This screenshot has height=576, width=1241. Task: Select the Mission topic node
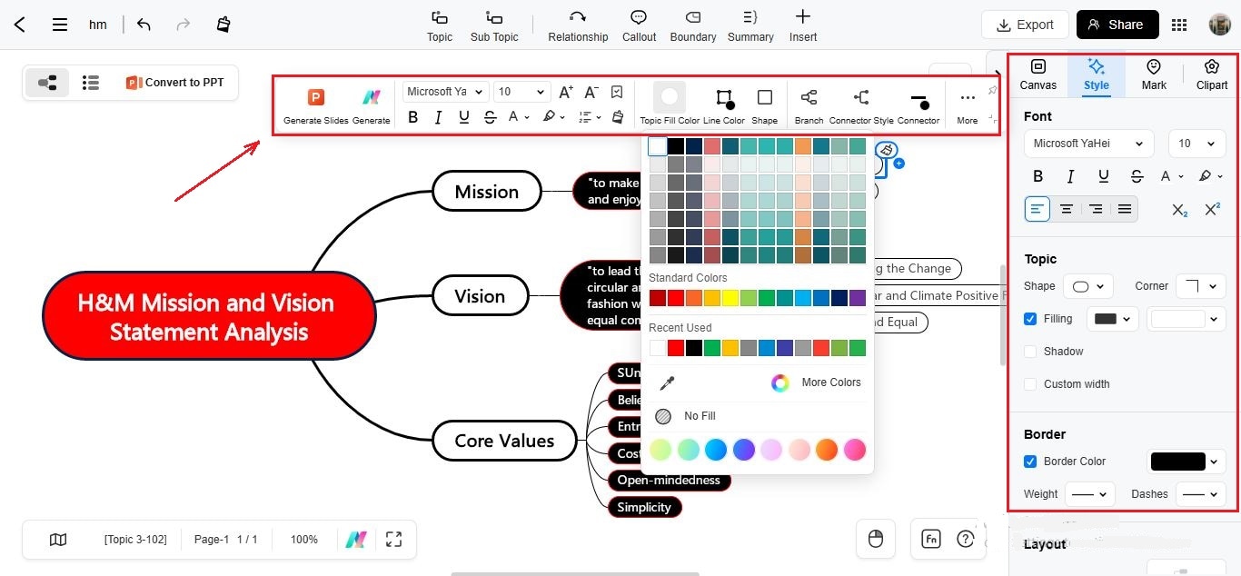pyautogui.click(x=486, y=192)
